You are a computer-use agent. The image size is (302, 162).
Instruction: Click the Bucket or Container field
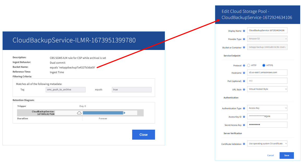pos(267,47)
